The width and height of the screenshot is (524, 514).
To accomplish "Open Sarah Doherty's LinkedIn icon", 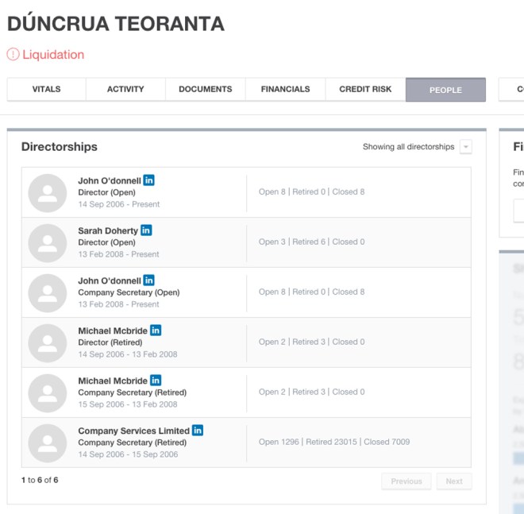I will coord(146,230).
